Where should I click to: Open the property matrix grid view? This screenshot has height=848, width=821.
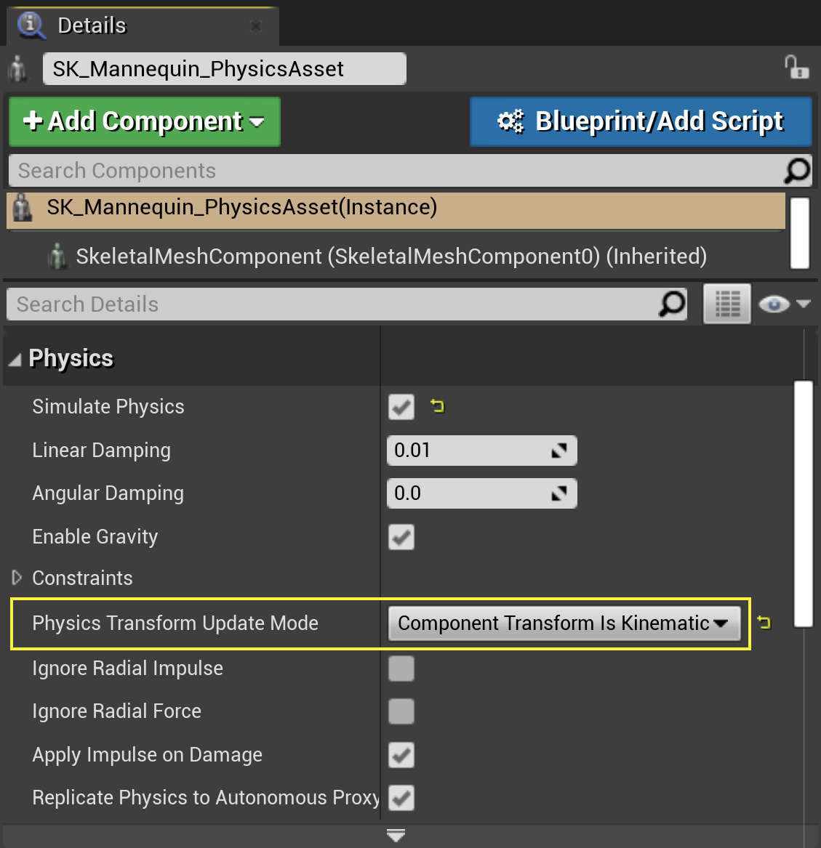click(x=726, y=304)
